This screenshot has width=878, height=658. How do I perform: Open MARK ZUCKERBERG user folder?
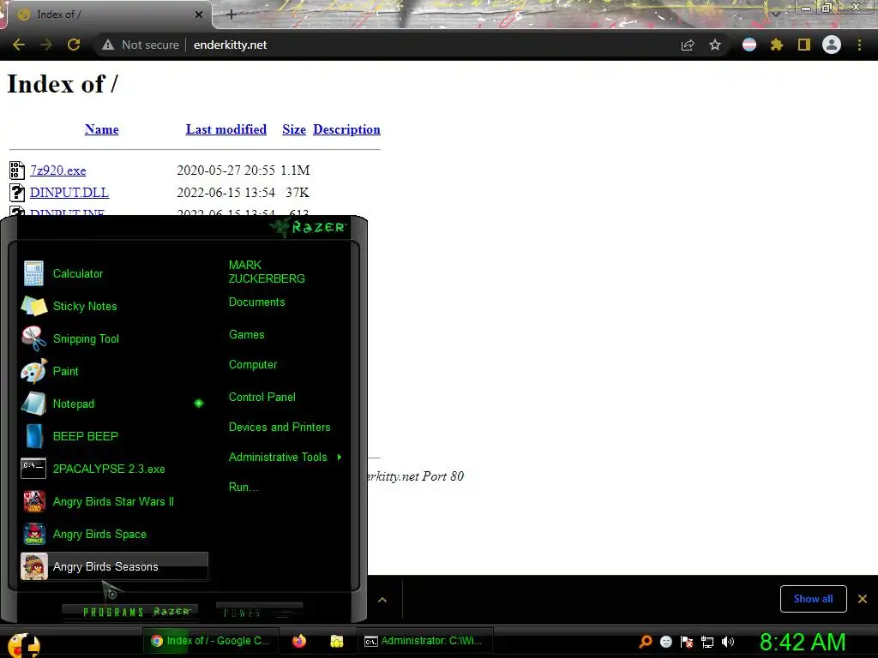pos(267,272)
